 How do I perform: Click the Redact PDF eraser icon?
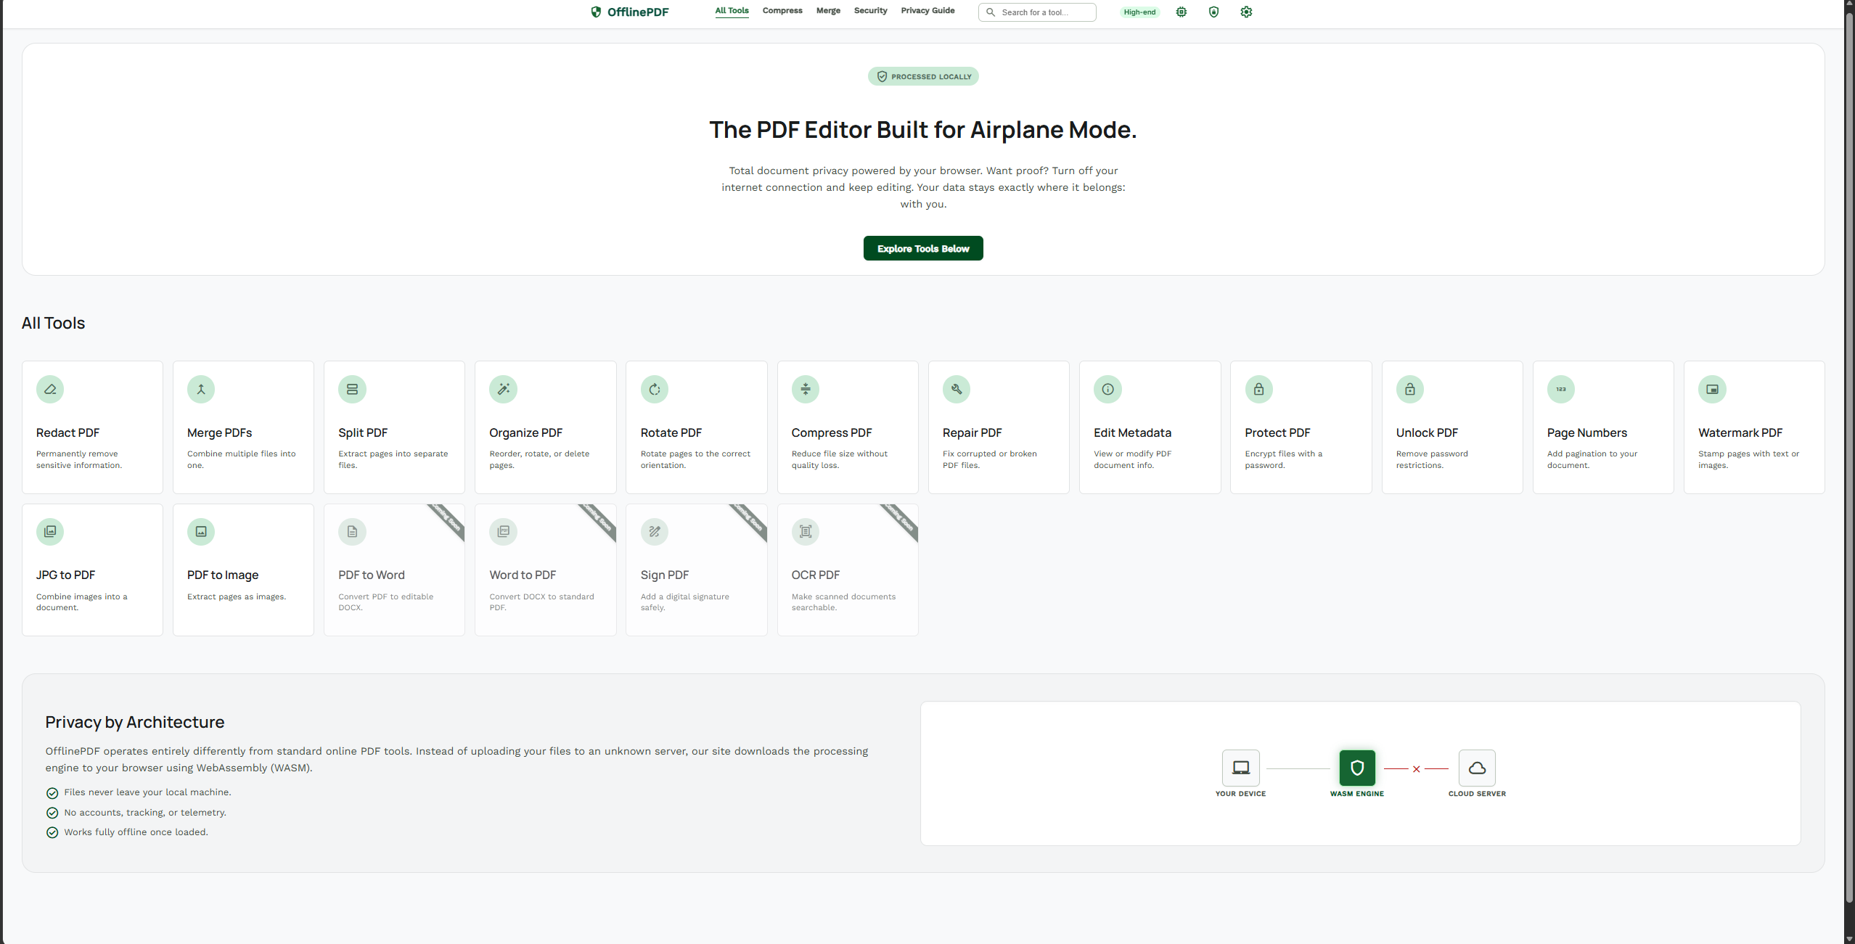point(50,390)
